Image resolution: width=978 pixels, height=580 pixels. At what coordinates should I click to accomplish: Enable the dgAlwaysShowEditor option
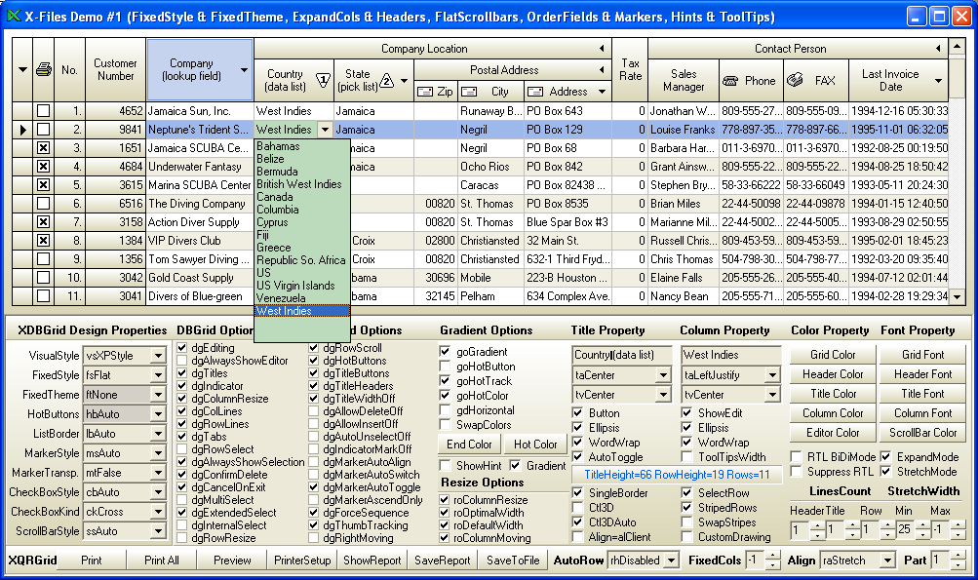click(183, 361)
